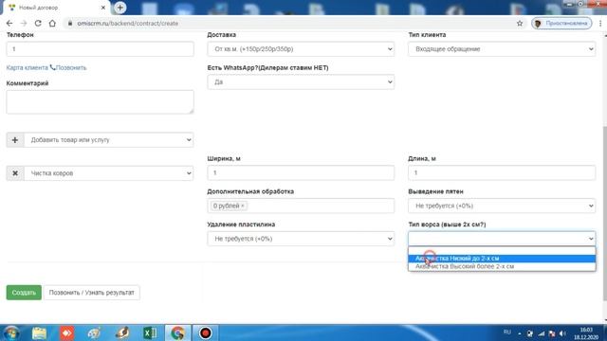Screen dimensions: 607x341
Task: Go back to the previous browser page
Action: [9, 23]
